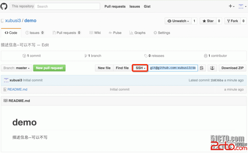Expand the Unwatch dropdown
248x153 pixels.
pyautogui.click(x=178, y=21)
